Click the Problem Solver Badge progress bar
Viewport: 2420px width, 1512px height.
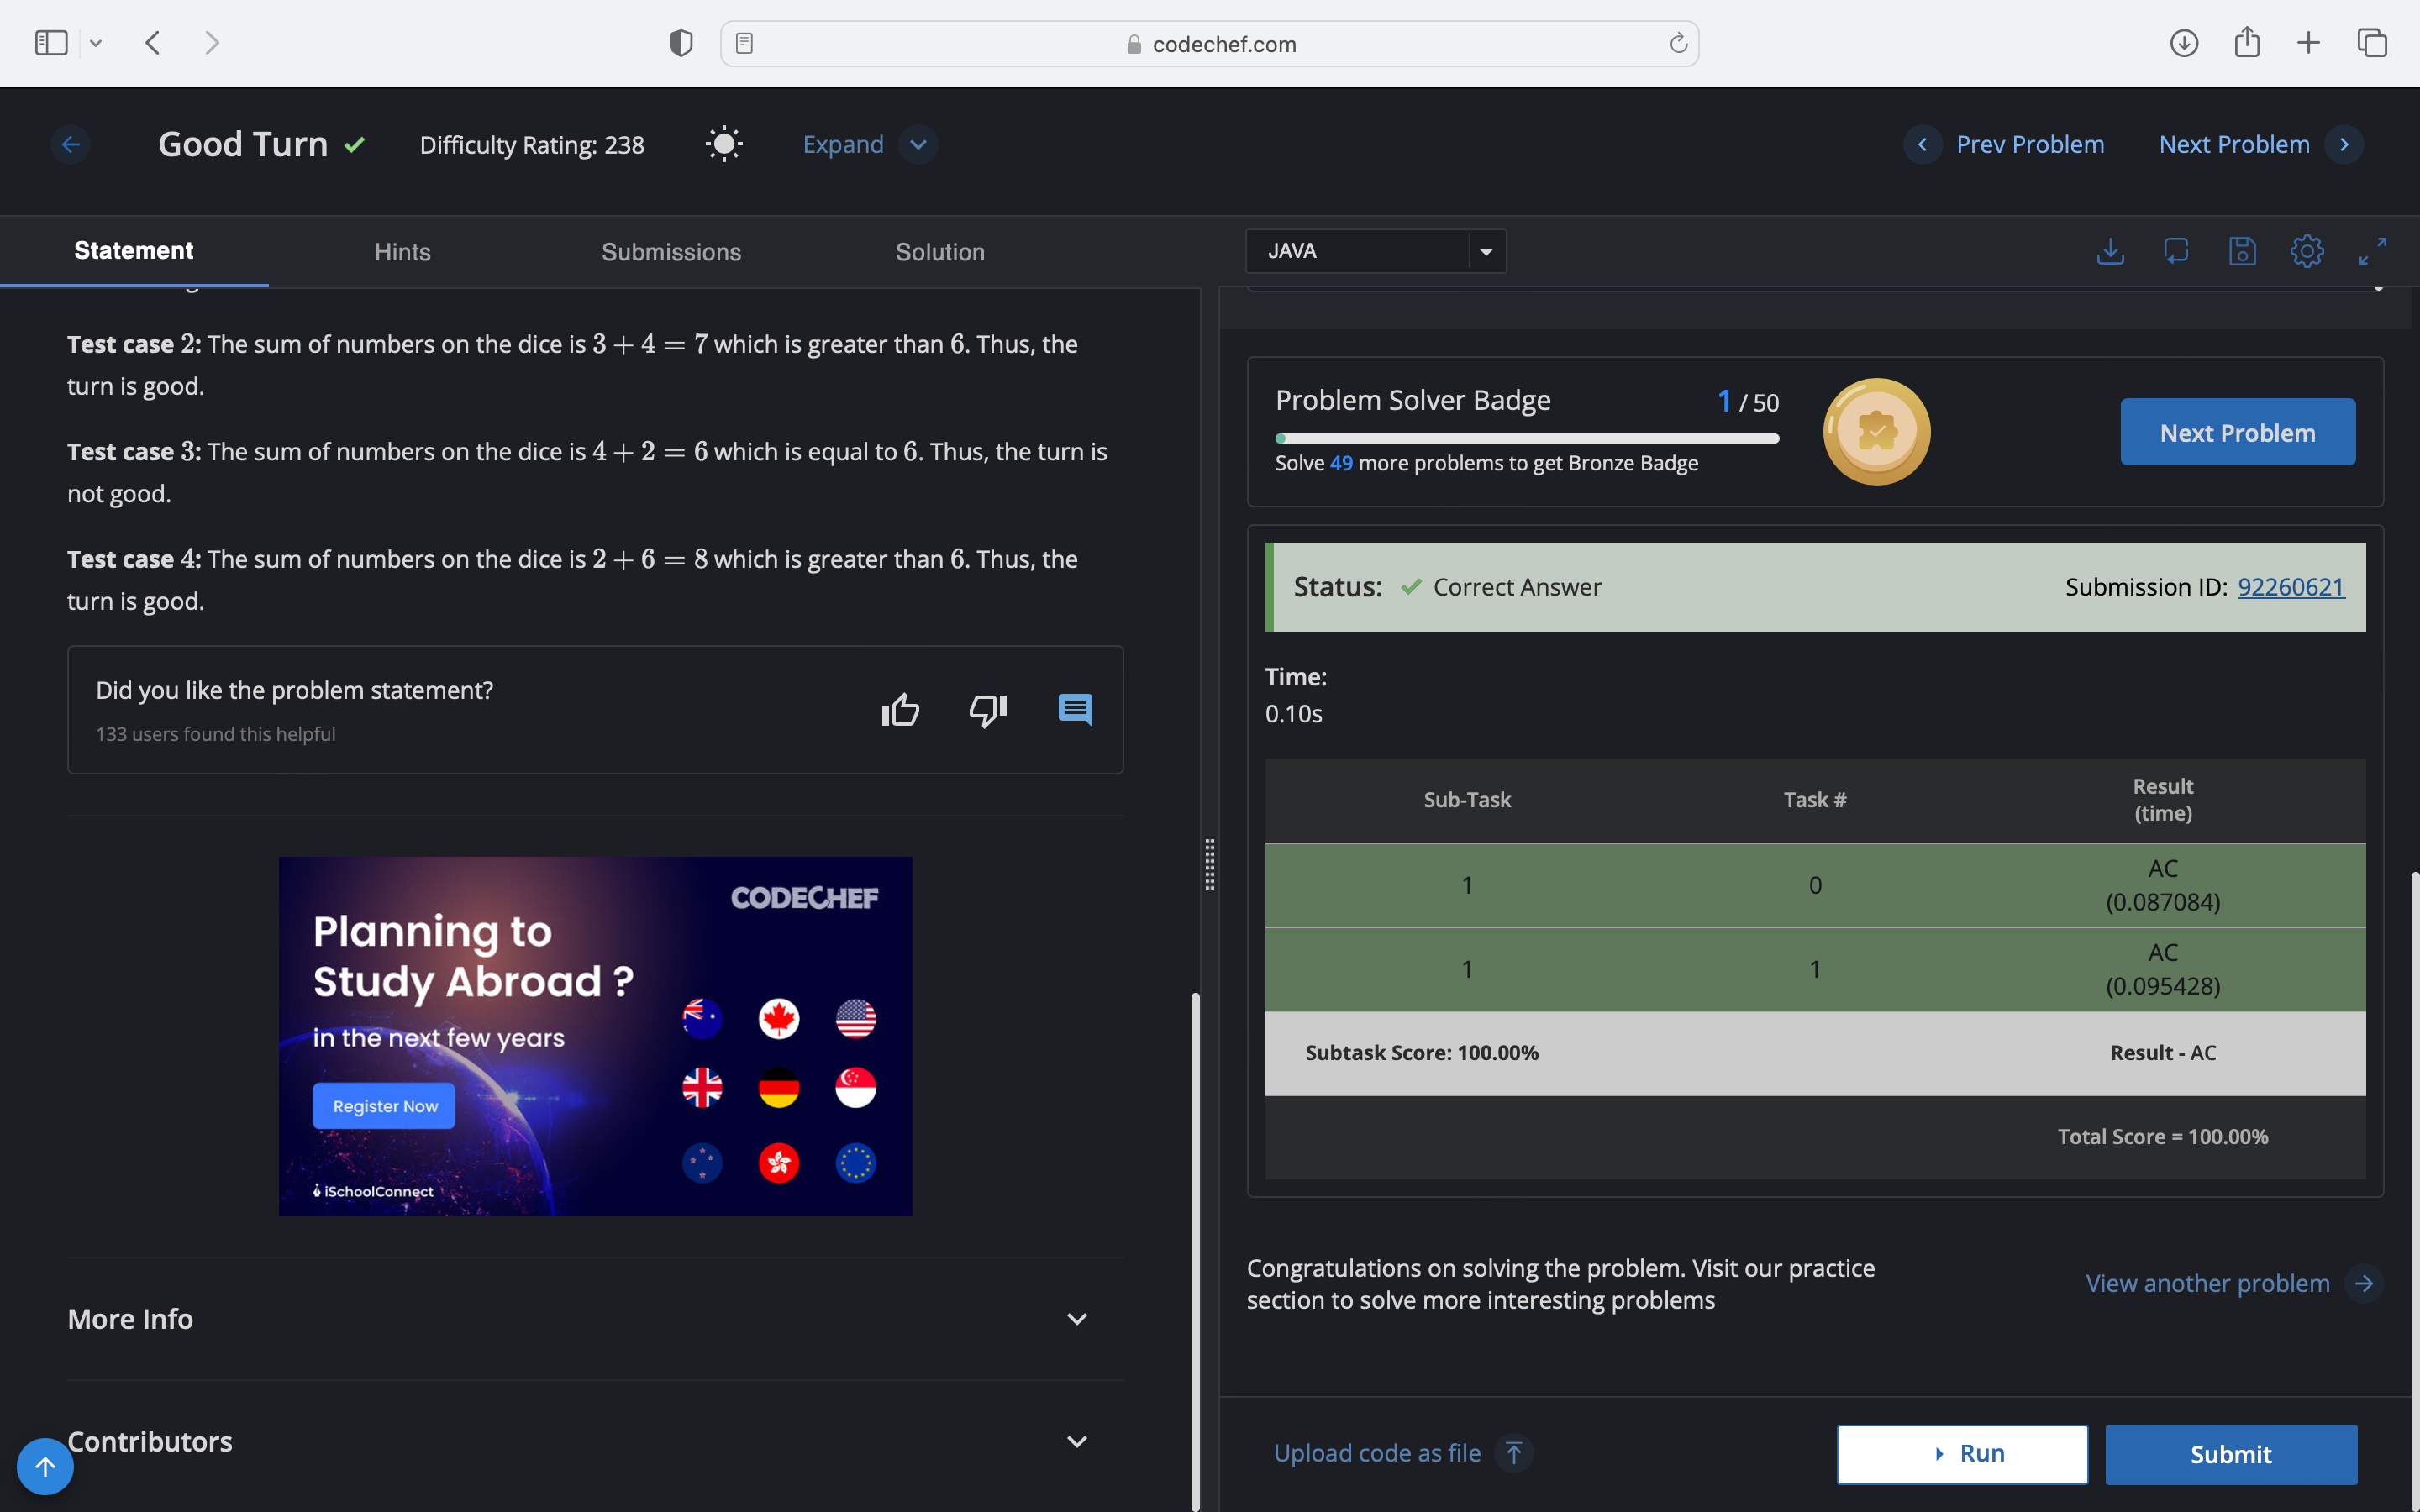[x=1526, y=438]
